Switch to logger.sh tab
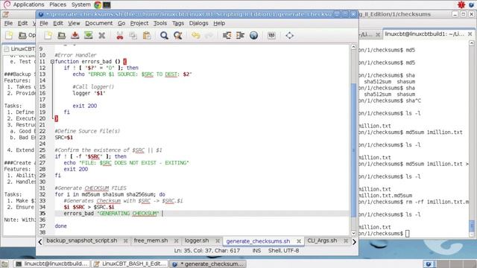The width and height of the screenshot is (477, 268). [197, 240]
